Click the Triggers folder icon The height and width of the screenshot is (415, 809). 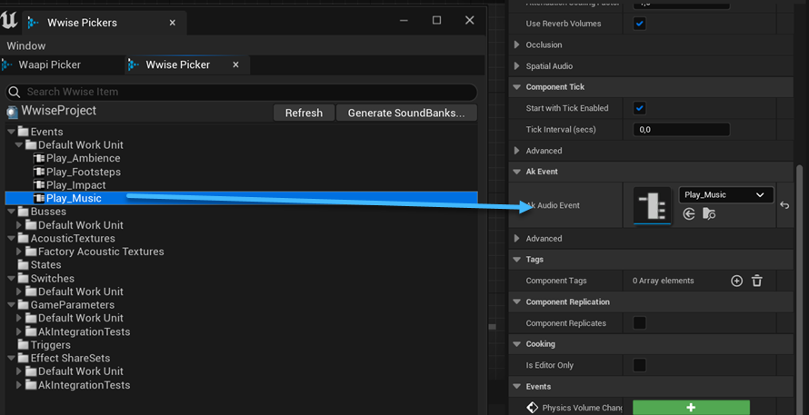coord(24,345)
